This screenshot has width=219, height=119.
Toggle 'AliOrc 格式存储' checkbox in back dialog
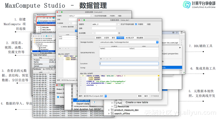coord(59,27)
